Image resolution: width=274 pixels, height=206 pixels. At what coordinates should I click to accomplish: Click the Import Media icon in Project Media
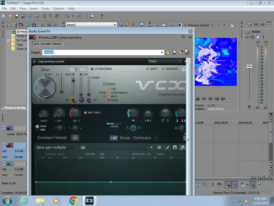click(14, 25)
